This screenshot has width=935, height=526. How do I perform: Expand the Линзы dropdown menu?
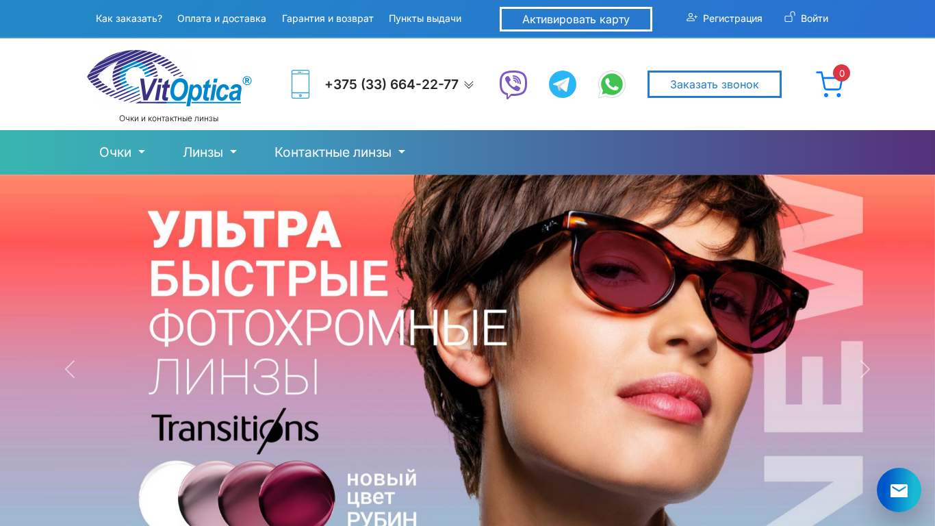tap(210, 152)
